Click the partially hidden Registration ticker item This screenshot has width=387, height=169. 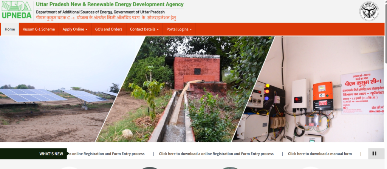coord(107,154)
